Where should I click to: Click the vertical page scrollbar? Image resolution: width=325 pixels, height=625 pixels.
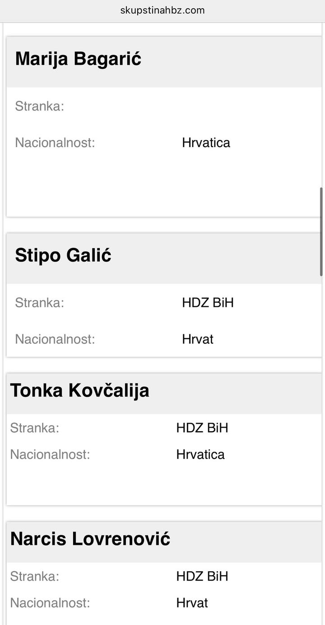coord(321,231)
